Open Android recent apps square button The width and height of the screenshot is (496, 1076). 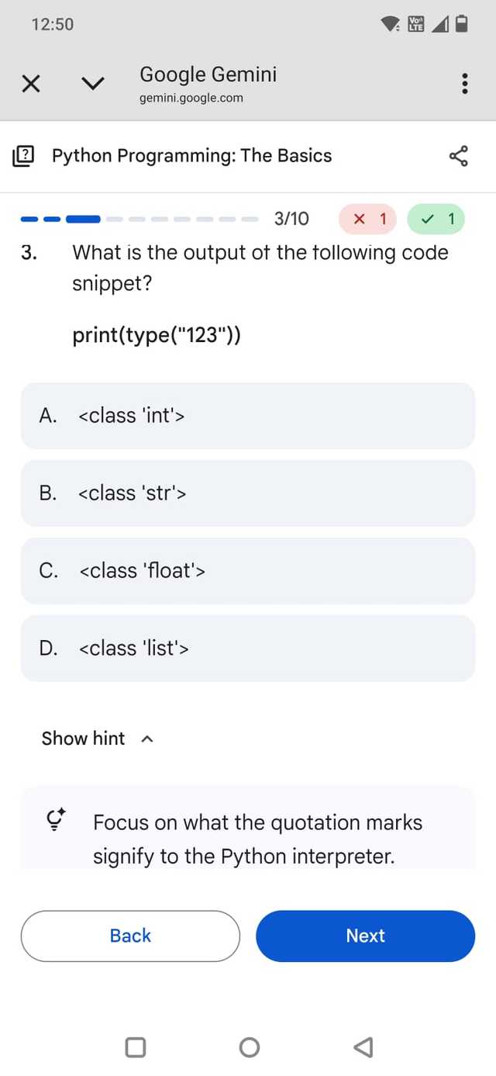pyautogui.click(x=136, y=1047)
